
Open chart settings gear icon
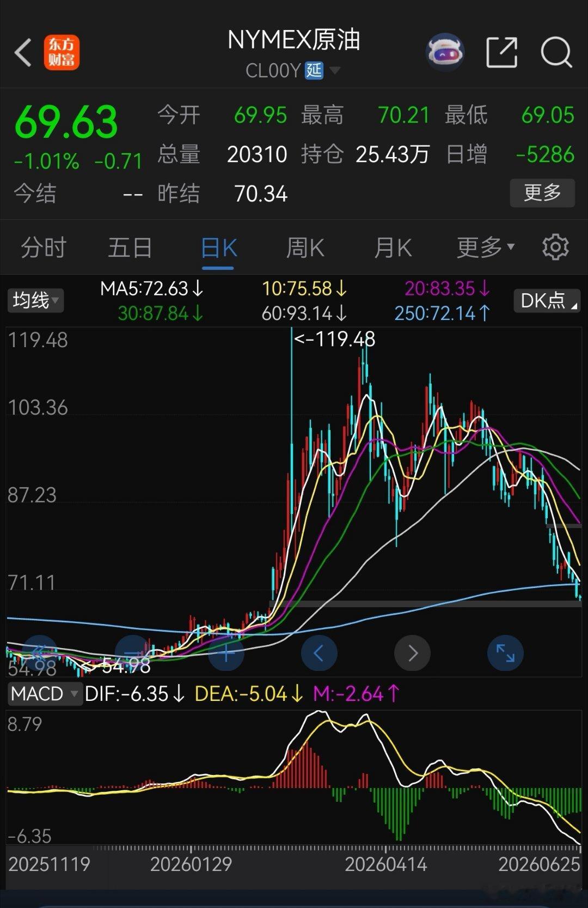click(555, 247)
